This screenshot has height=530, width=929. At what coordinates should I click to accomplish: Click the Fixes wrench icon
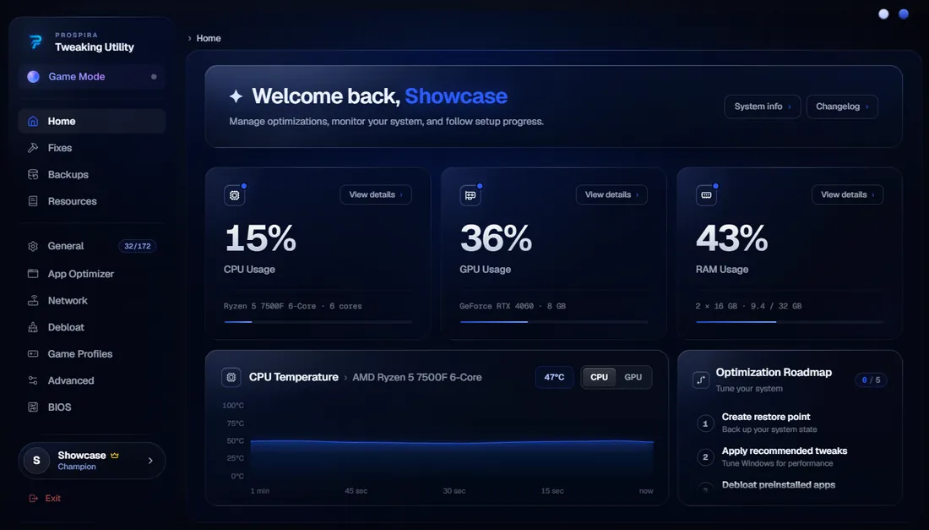[33, 148]
